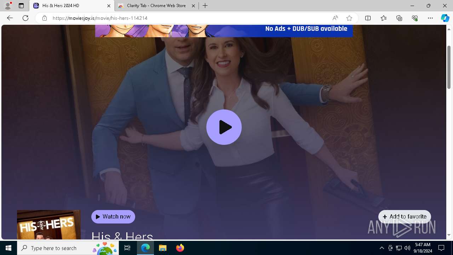Open the clock and date flyout

click(423, 248)
